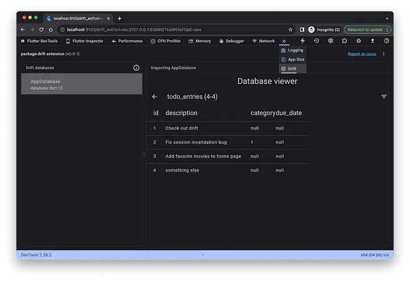The width and height of the screenshot is (410, 281).
Task: Expand the tab overflow chevron
Action: (x=284, y=41)
